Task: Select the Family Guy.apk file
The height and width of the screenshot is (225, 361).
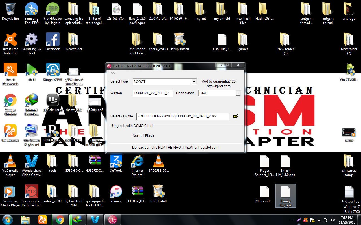Action: (285, 196)
